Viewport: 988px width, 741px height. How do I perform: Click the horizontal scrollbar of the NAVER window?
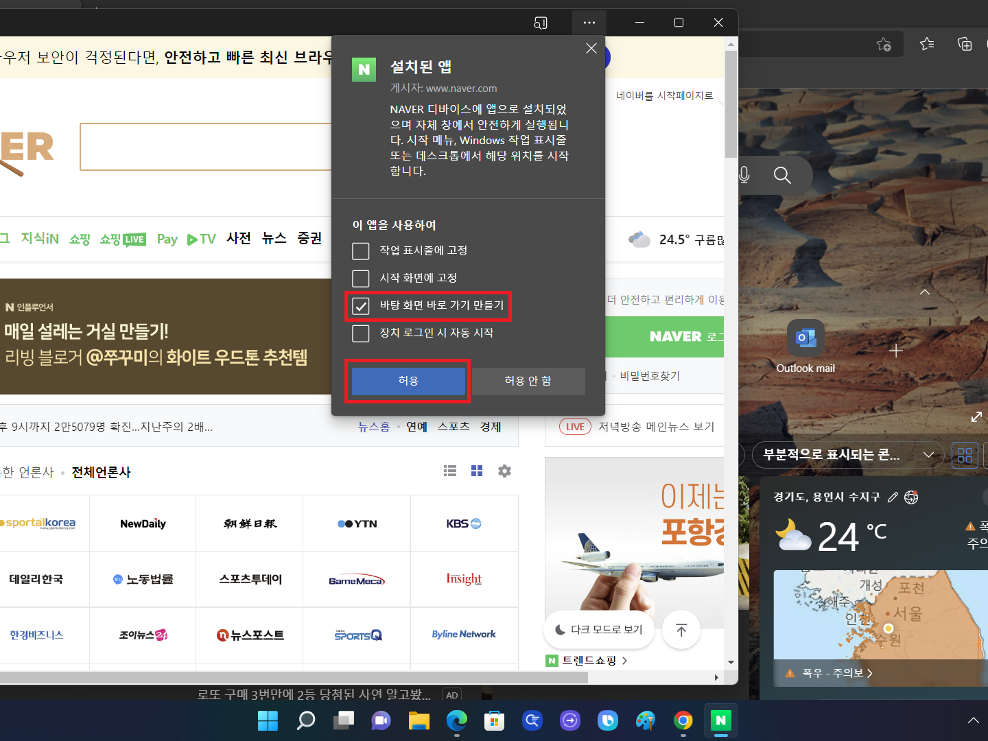pos(294,677)
